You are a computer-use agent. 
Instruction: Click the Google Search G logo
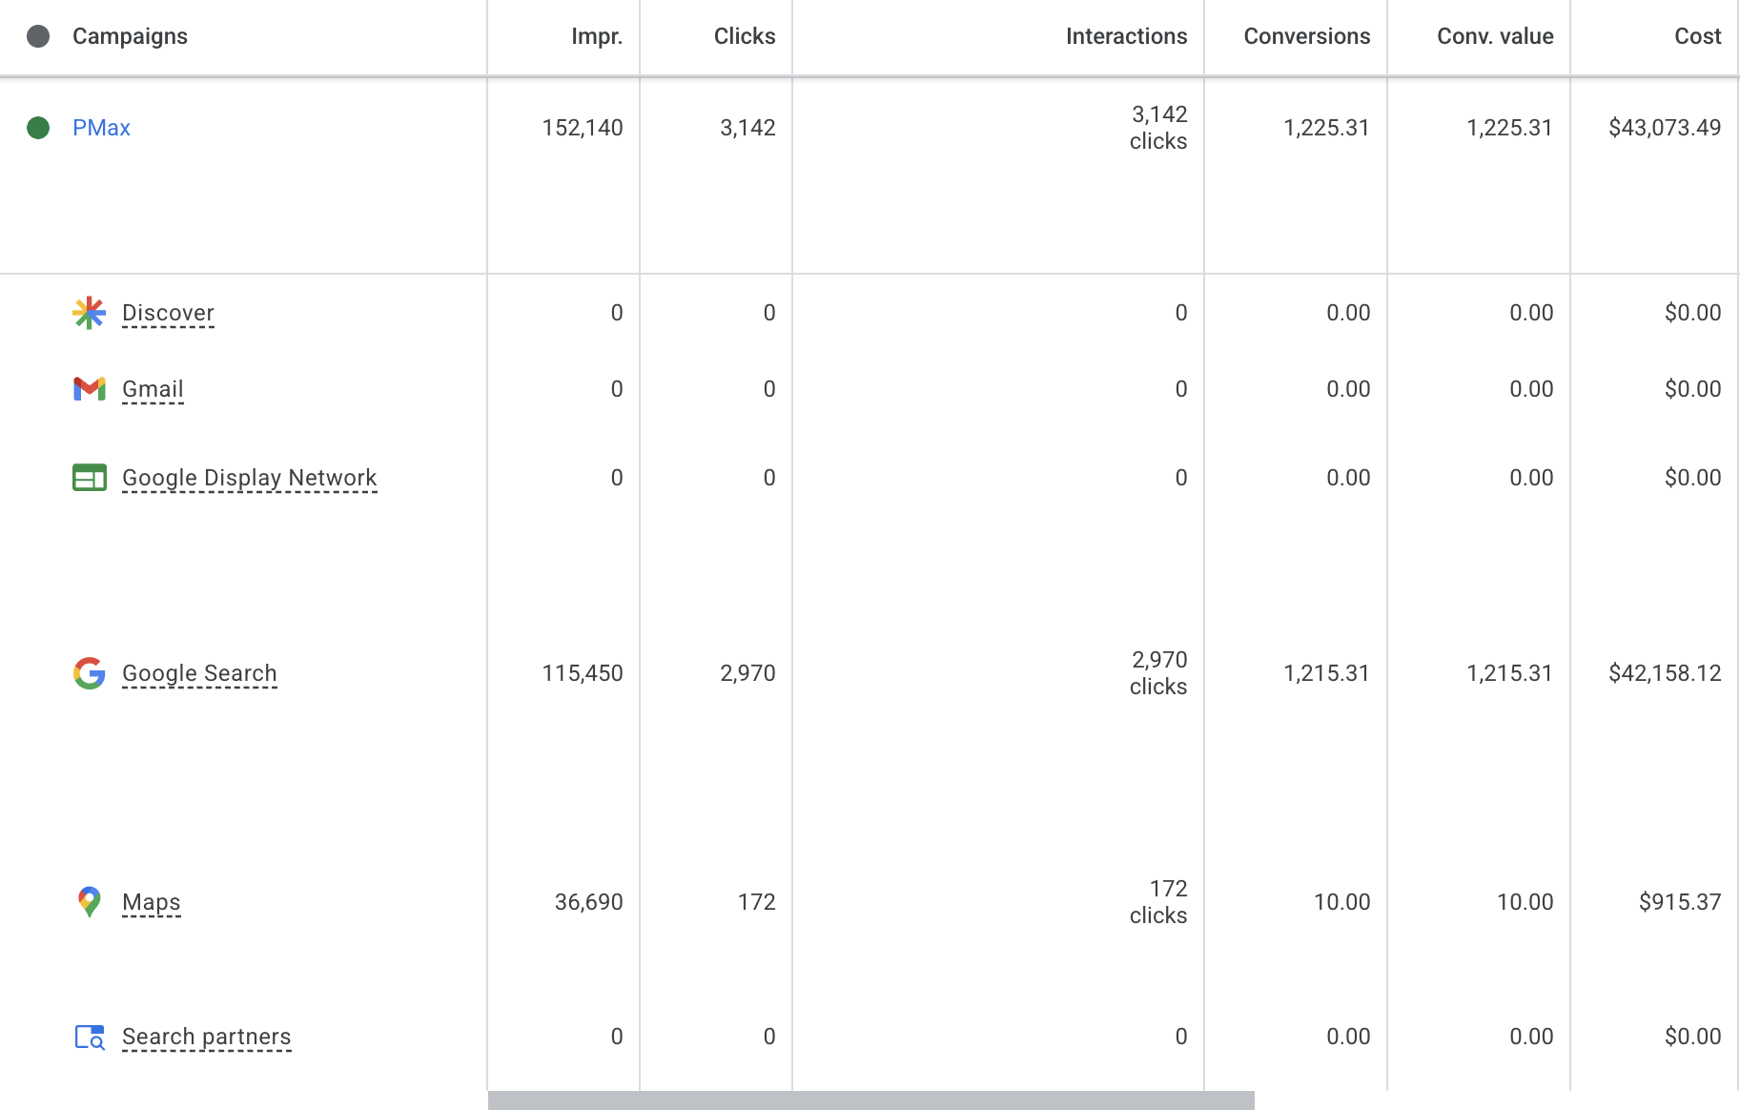coord(89,673)
